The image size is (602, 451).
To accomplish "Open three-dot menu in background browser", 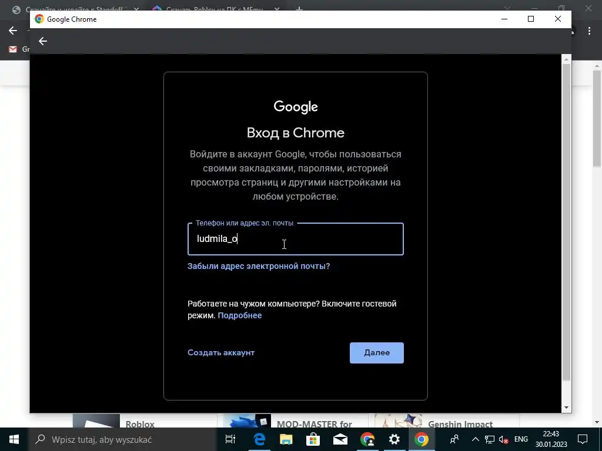I will click(589, 31).
